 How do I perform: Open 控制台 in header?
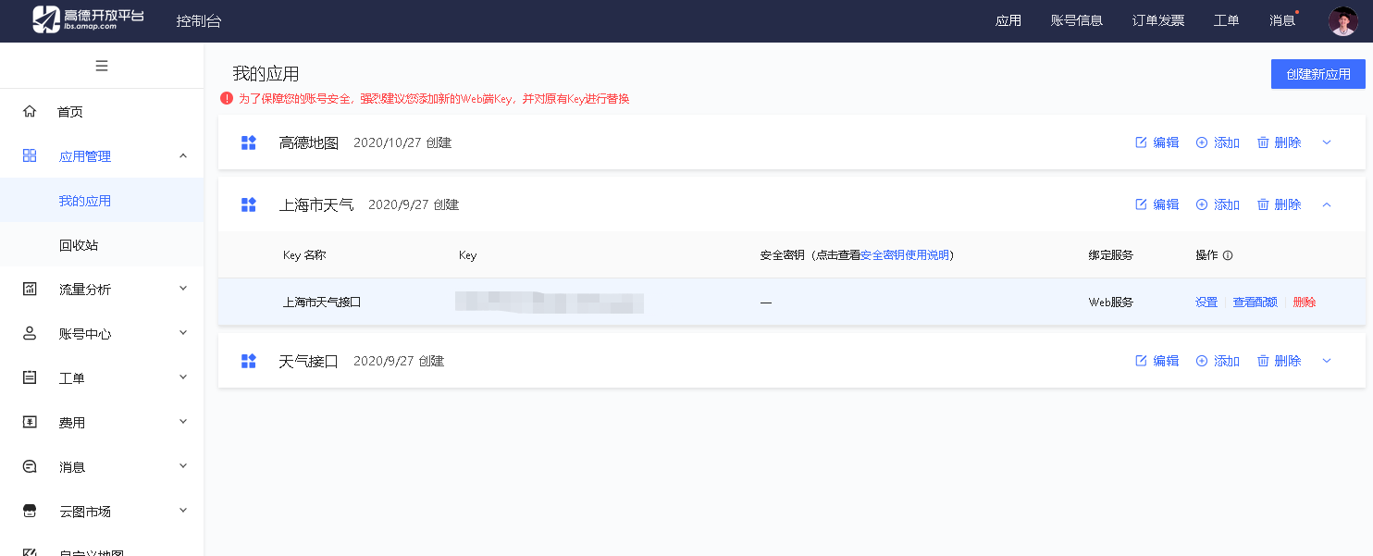click(x=199, y=21)
